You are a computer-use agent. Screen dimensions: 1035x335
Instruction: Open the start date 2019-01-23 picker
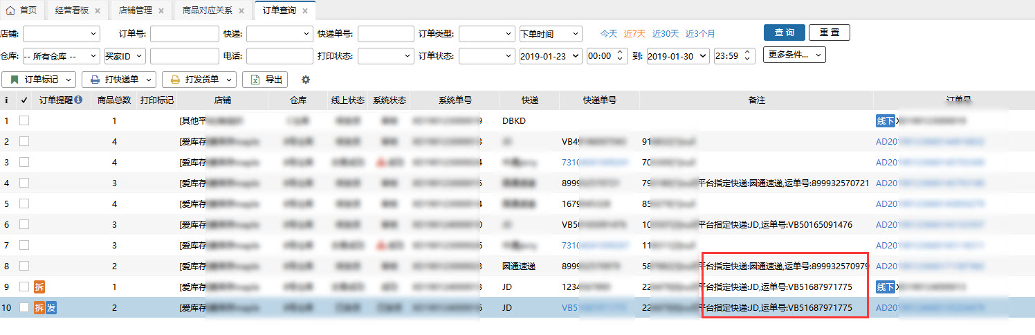[x=551, y=56]
